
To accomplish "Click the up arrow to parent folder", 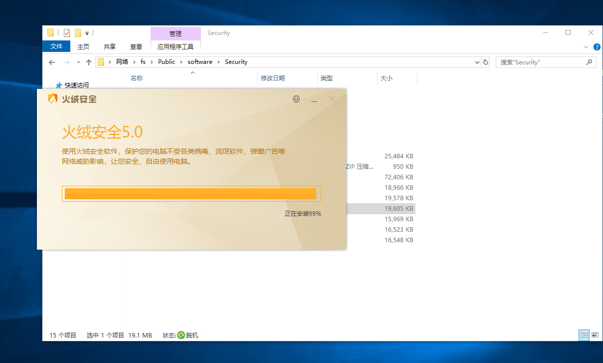I will click(x=89, y=62).
